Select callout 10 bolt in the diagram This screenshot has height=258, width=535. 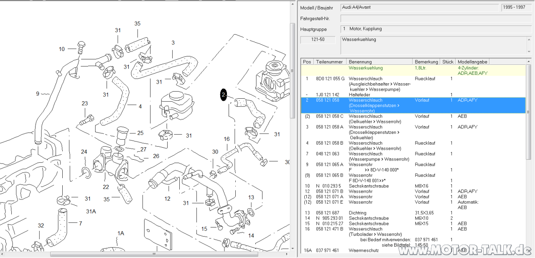[x=62, y=49]
